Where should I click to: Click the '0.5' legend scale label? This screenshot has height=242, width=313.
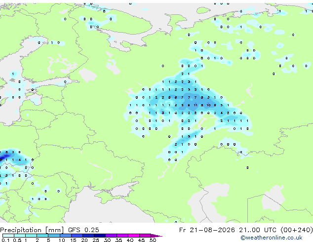[x=17, y=240]
